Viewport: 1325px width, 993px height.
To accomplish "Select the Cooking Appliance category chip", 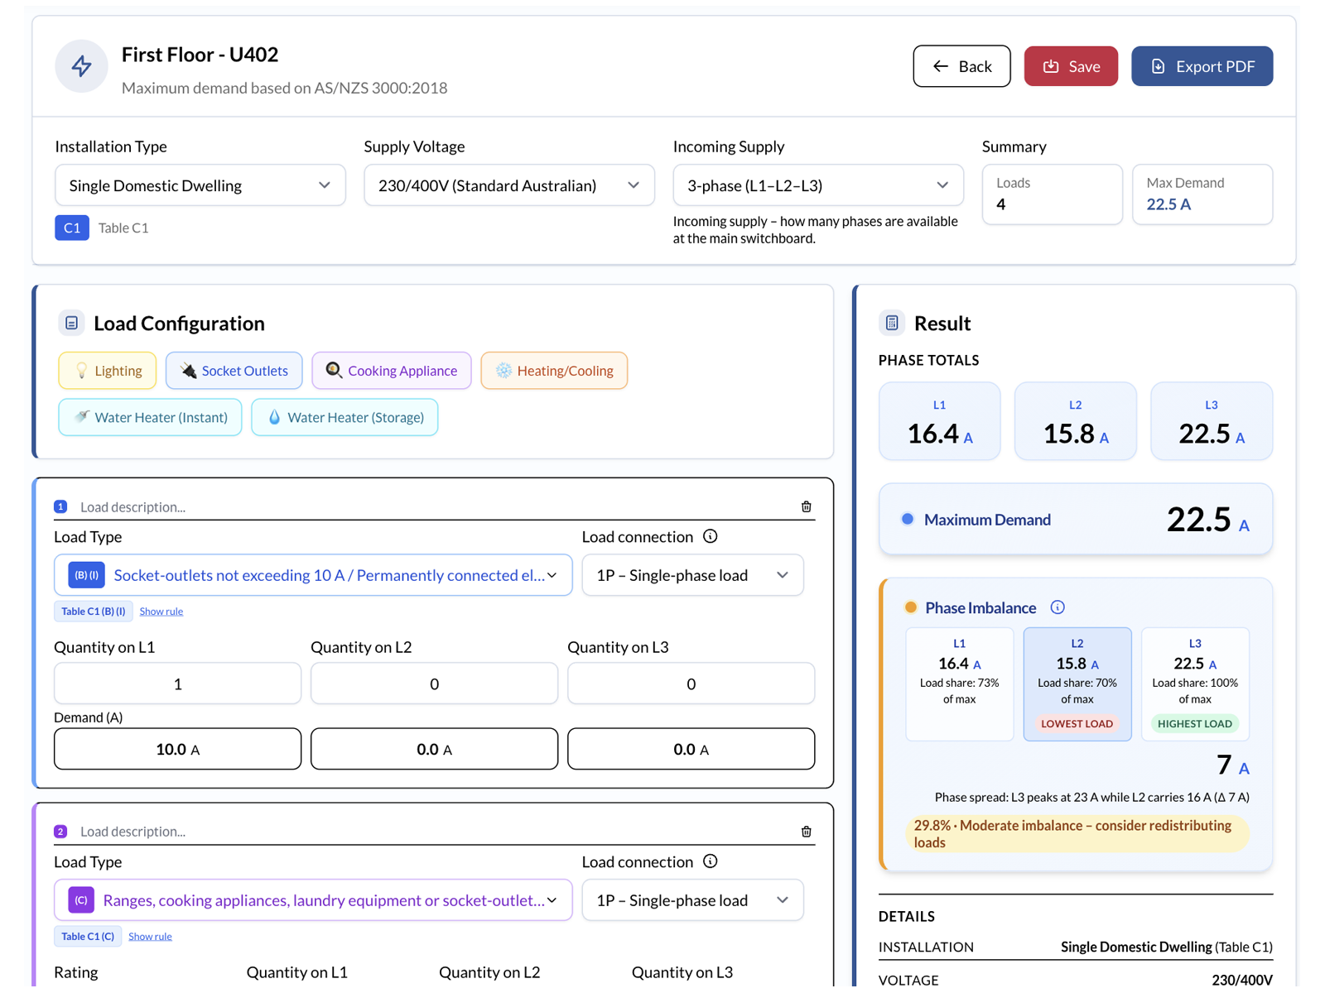I will 391,371.
